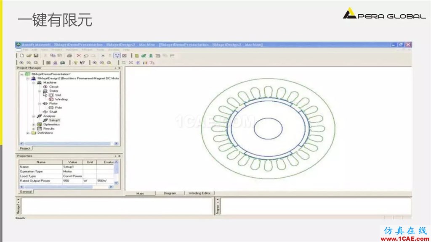Click the Paste toolbar icon
The image size is (431, 242).
60,56
